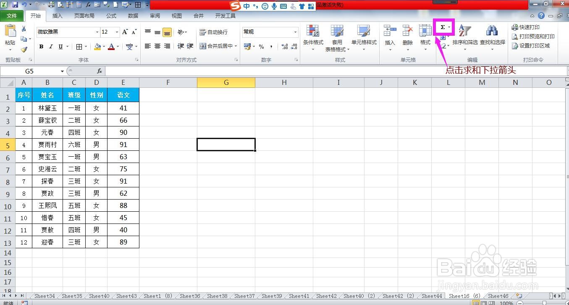Expand the Name Box dropdown arrow
Viewport: 569px width, 305px height.
click(x=63, y=71)
